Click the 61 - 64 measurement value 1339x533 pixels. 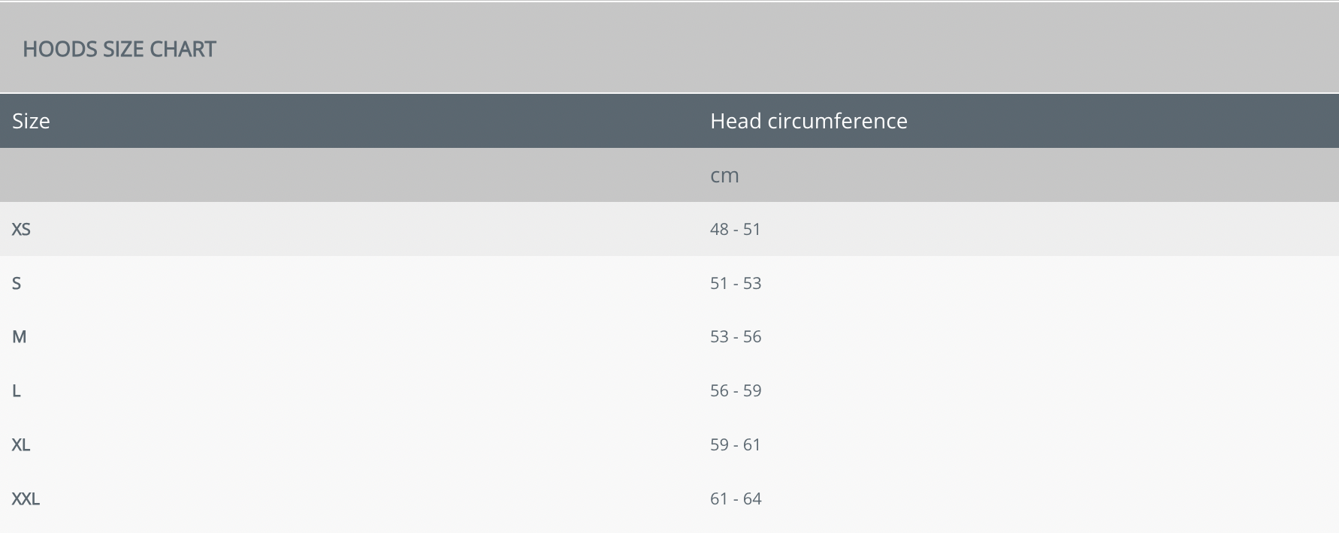pos(735,499)
